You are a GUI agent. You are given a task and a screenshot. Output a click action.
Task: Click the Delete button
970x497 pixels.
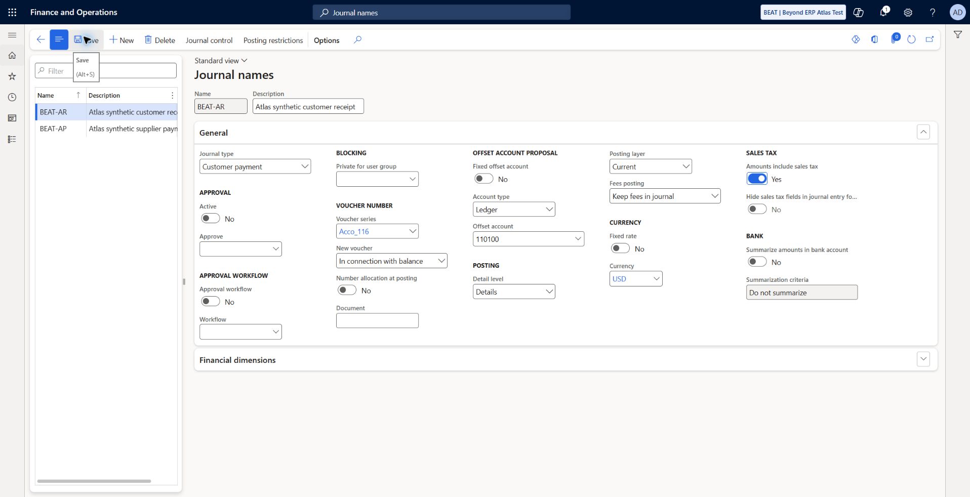(159, 40)
